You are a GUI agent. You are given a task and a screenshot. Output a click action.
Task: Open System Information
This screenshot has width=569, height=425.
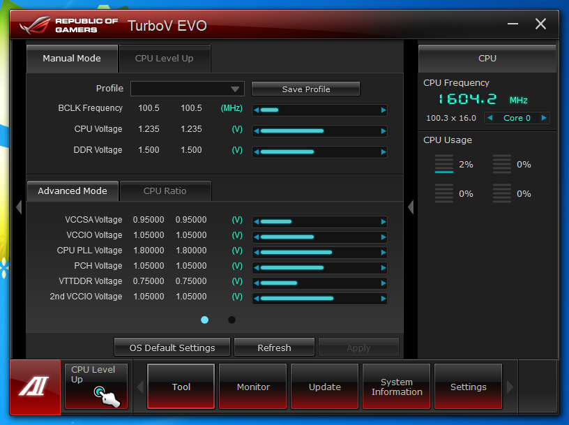tap(397, 387)
